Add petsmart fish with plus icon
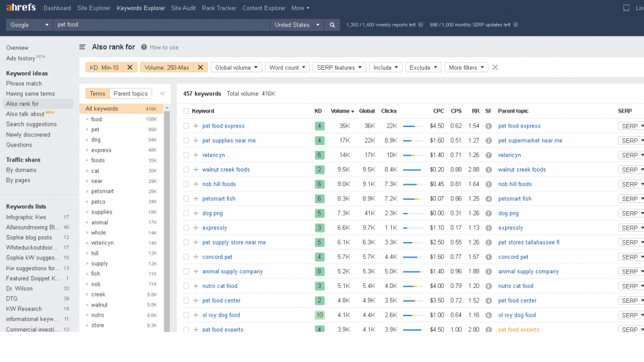The width and height of the screenshot is (644, 362). [196, 199]
